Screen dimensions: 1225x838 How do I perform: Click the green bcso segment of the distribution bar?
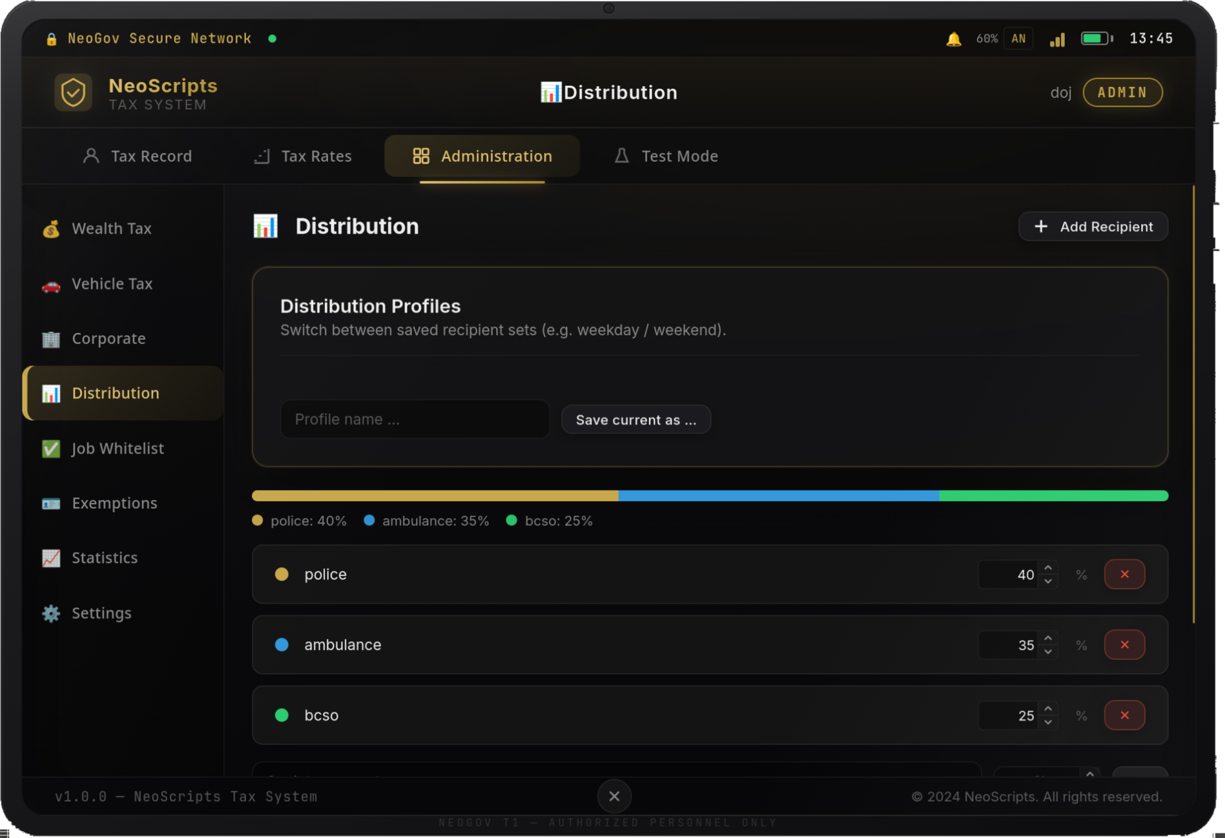1054,496
